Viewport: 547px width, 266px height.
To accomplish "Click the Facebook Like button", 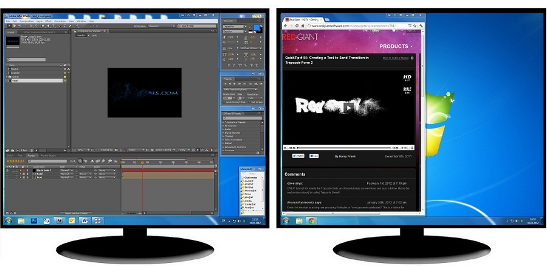I will pyautogui.click(x=314, y=156).
